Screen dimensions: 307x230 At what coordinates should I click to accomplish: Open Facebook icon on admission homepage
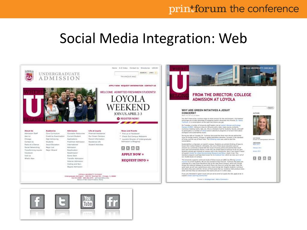pyautogui.click(x=123, y=148)
